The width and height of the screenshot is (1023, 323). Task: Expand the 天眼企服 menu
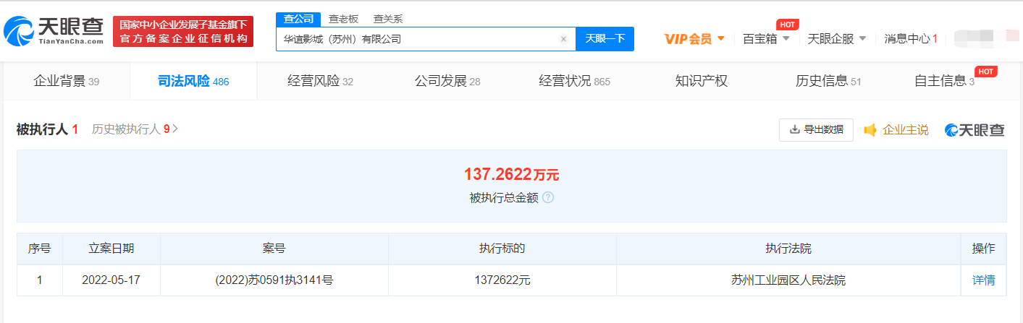[x=836, y=39]
